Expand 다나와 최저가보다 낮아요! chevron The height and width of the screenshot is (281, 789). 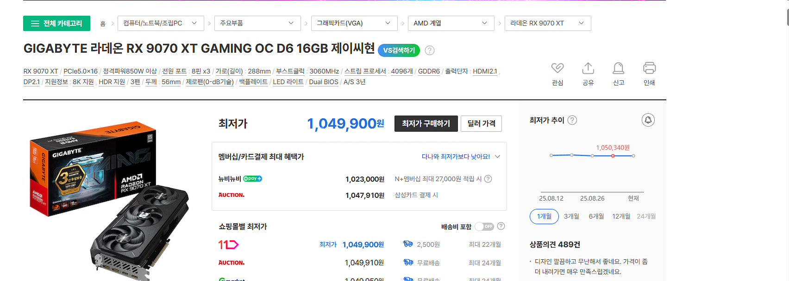pos(498,157)
